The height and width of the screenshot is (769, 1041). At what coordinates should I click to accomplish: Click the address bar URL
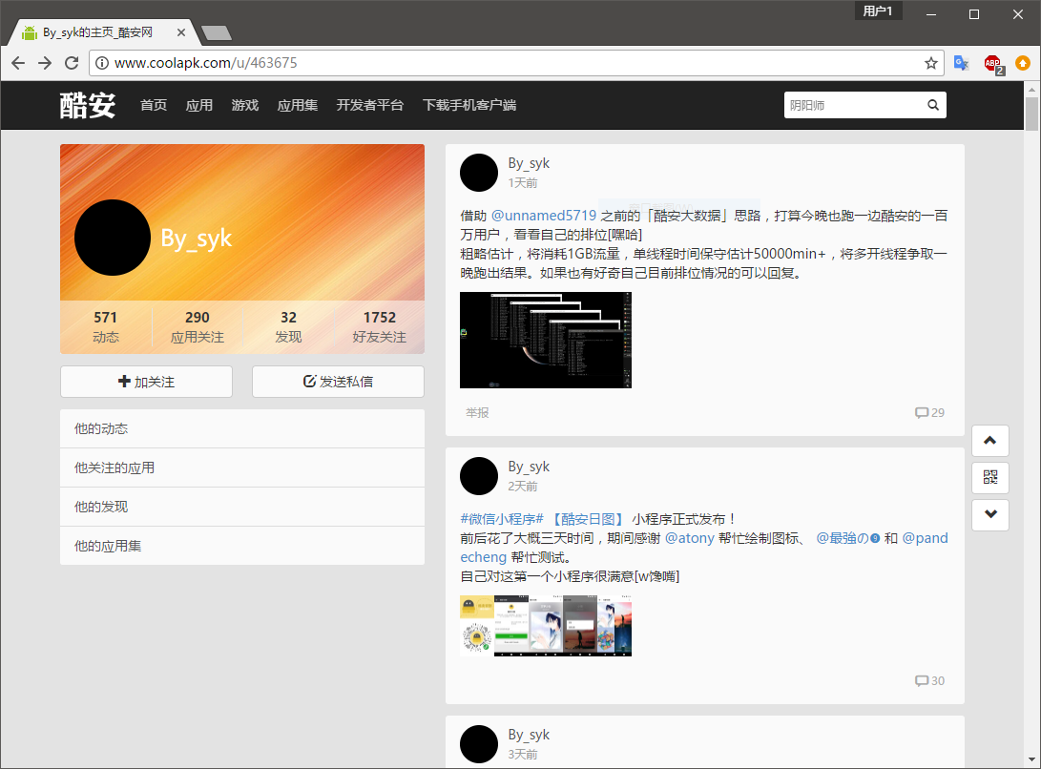click(206, 63)
